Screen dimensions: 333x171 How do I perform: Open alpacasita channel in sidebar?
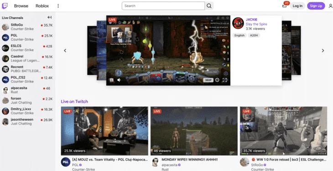coord(27,90)
